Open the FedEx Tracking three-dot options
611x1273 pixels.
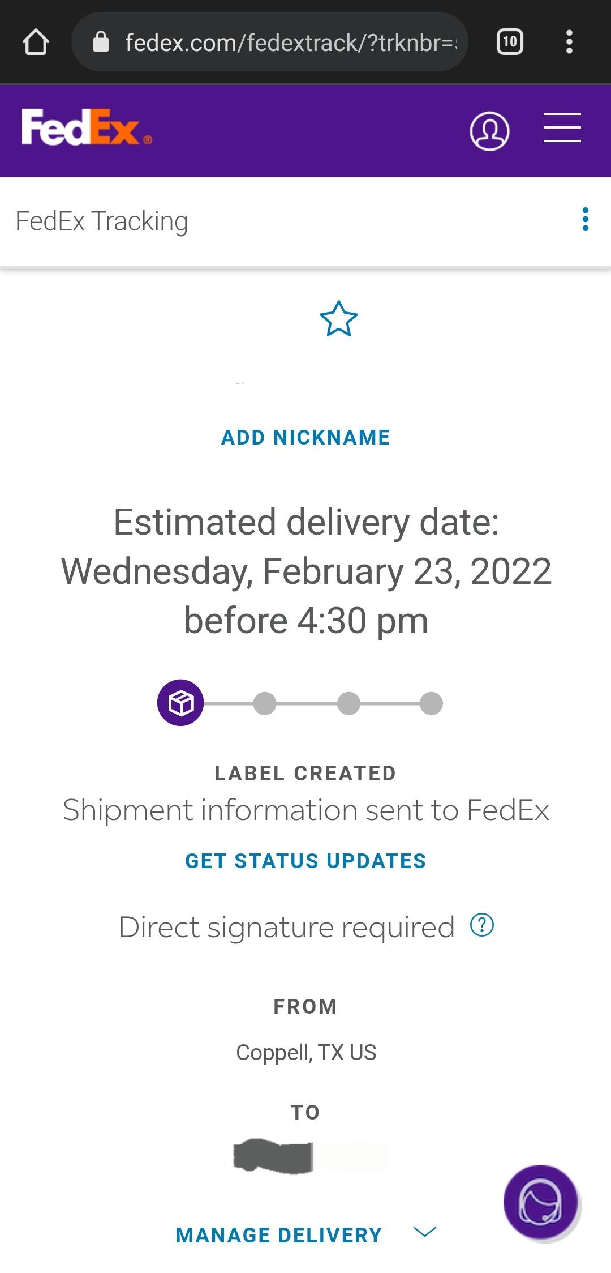tap(586, 219)
